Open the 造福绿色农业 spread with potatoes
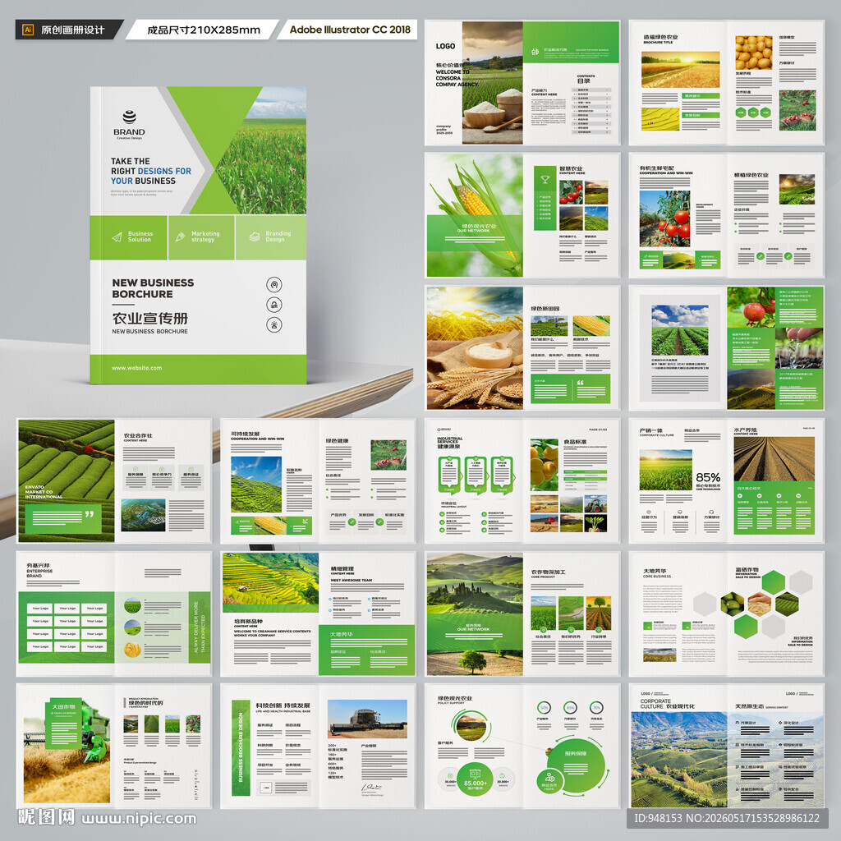 pos(726,83)
